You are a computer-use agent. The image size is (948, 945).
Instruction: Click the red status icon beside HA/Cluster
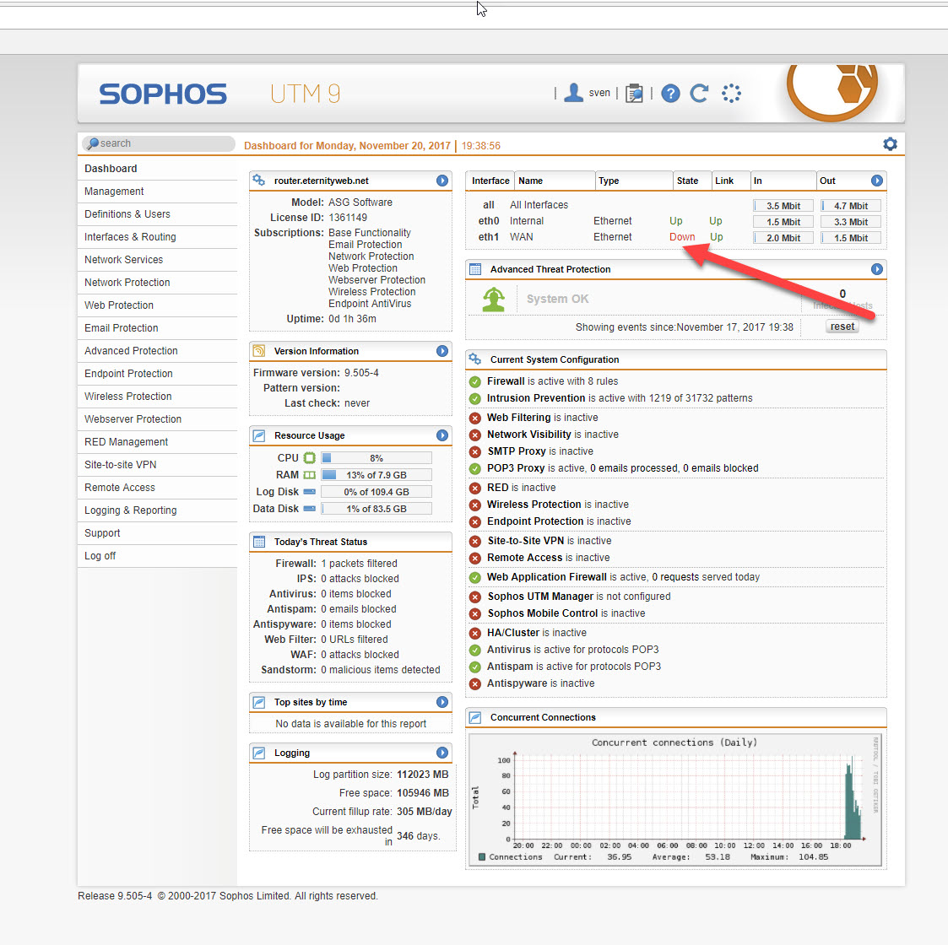point(475,633)
